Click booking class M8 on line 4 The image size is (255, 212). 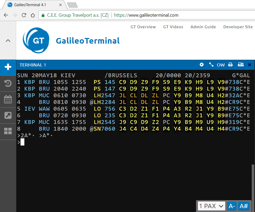point(199,102)
